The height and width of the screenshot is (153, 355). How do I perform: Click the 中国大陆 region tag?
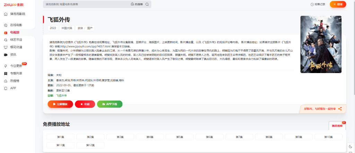pos(67,28)
